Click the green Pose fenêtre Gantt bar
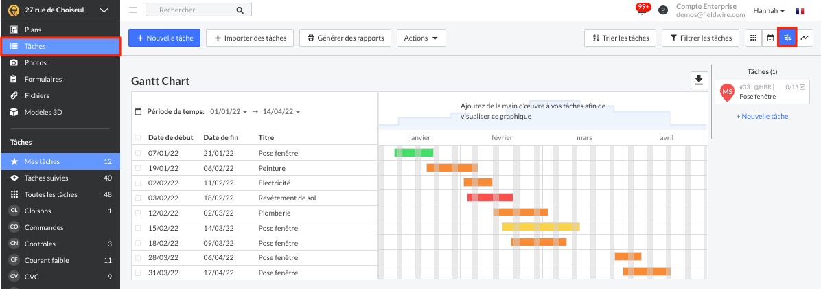This screenshot has width=821, height=289. 414,152
